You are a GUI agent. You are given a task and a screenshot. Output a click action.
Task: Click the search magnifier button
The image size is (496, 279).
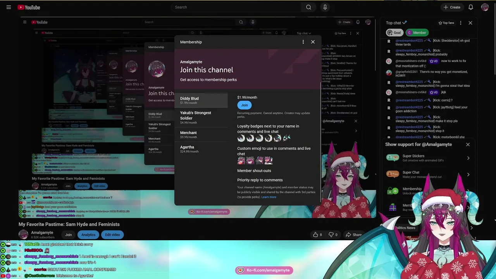point(308,7)
